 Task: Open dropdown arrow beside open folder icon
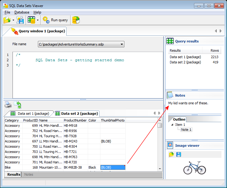(14, 20)
